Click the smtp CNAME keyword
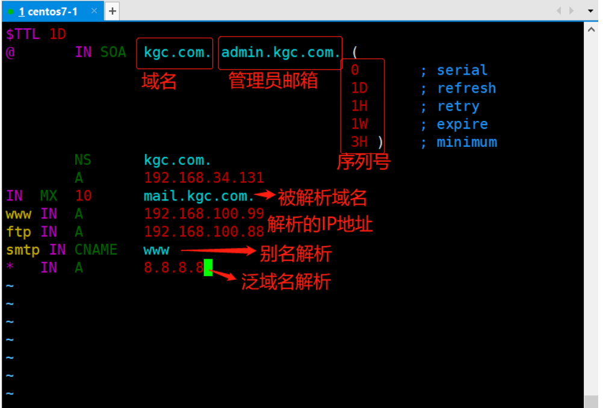The width and height of the screenshot is (603, 408). point(96,250)
